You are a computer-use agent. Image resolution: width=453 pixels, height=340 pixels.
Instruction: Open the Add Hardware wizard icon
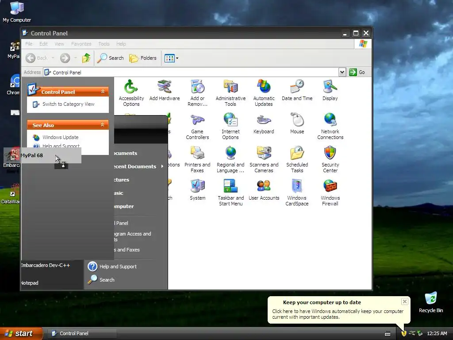(165, 90)
